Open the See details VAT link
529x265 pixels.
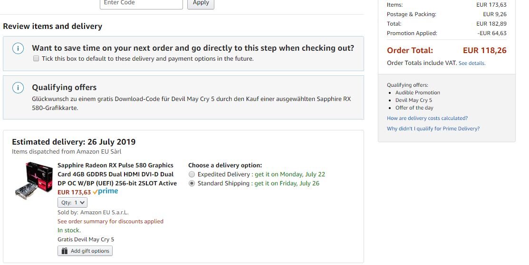(471, 63)
